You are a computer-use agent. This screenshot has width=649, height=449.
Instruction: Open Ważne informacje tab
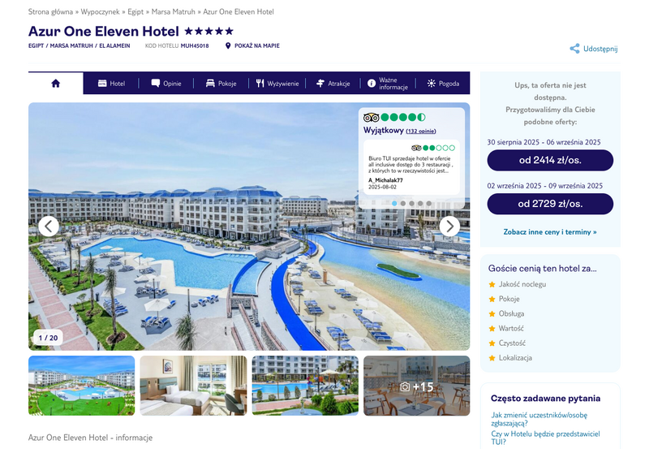(x=388, y=84)
